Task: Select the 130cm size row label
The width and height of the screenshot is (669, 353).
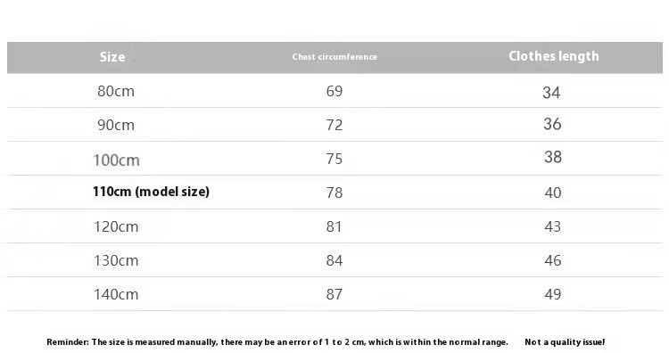Action: [116, 260]
